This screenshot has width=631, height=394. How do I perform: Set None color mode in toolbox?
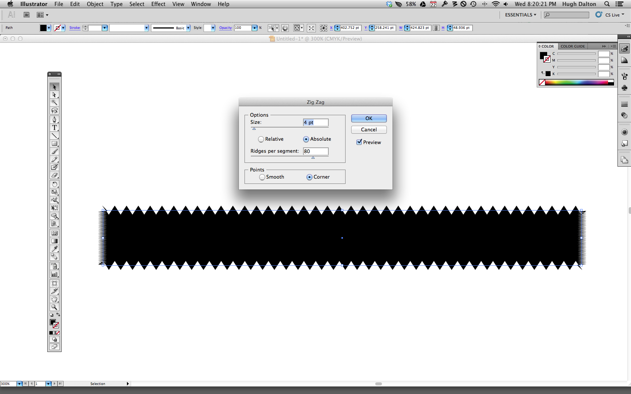[x=58, y=333]
